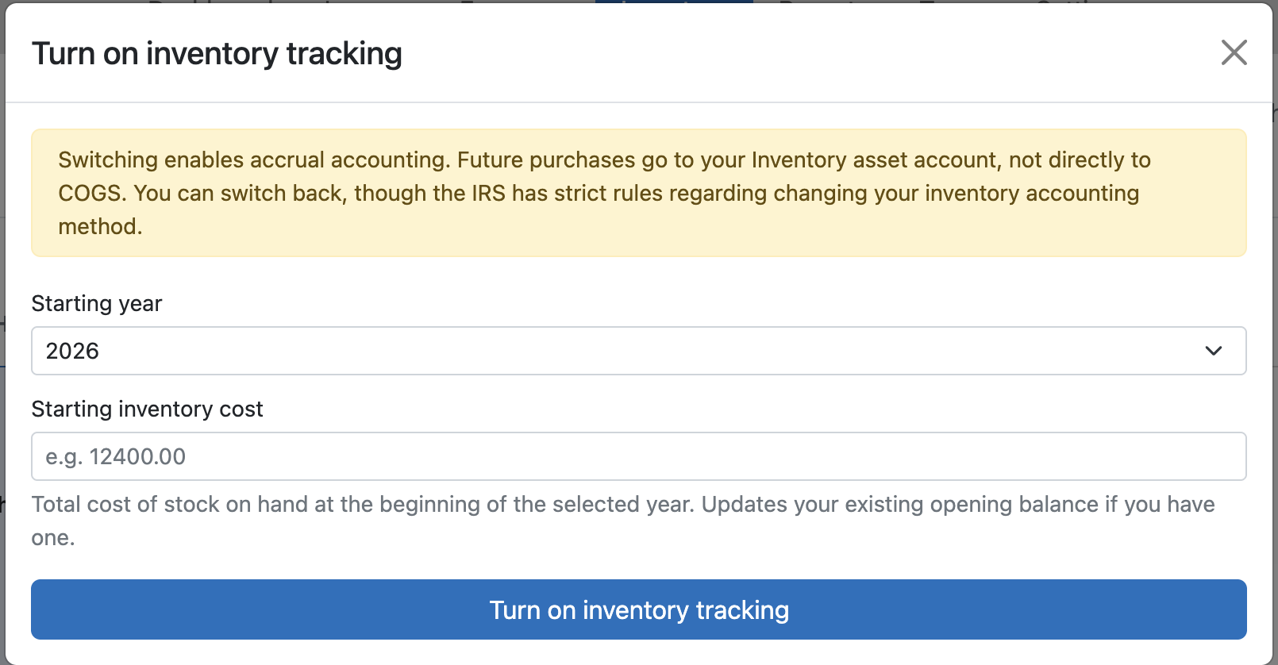Viewport: 1278px width, 665px height.
Task: Click the phrase Inventory asset account in warning
Action: (x=874, y=160)
